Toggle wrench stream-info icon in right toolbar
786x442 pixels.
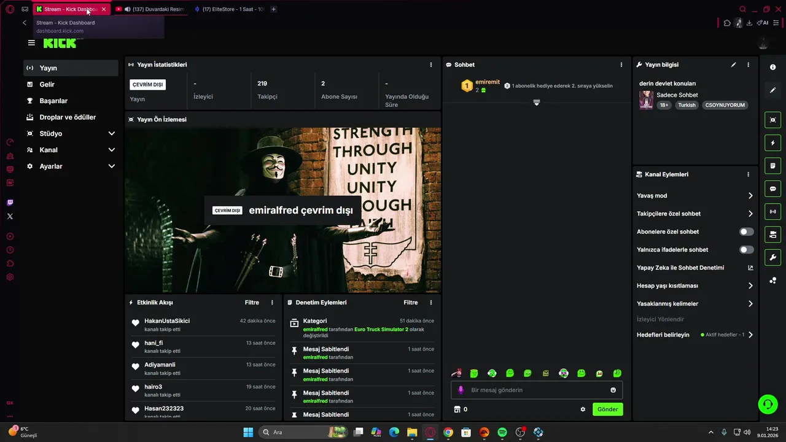tap(772, 257)
